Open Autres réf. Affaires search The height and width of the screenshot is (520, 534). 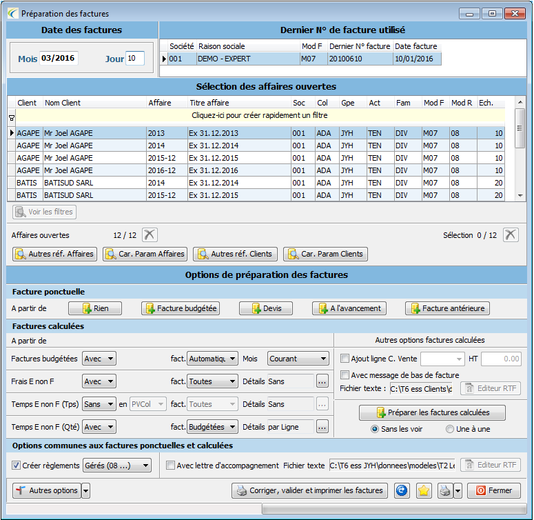coord(55,254)
